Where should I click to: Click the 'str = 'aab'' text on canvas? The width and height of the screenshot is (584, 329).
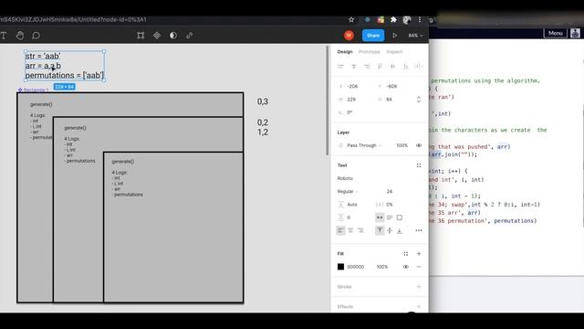point(43,56)
